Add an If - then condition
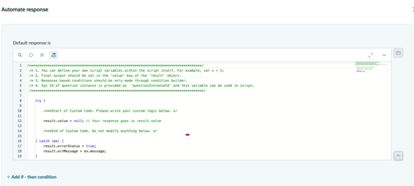The width and height of the screenshot is (414, 186). point(32,177)
